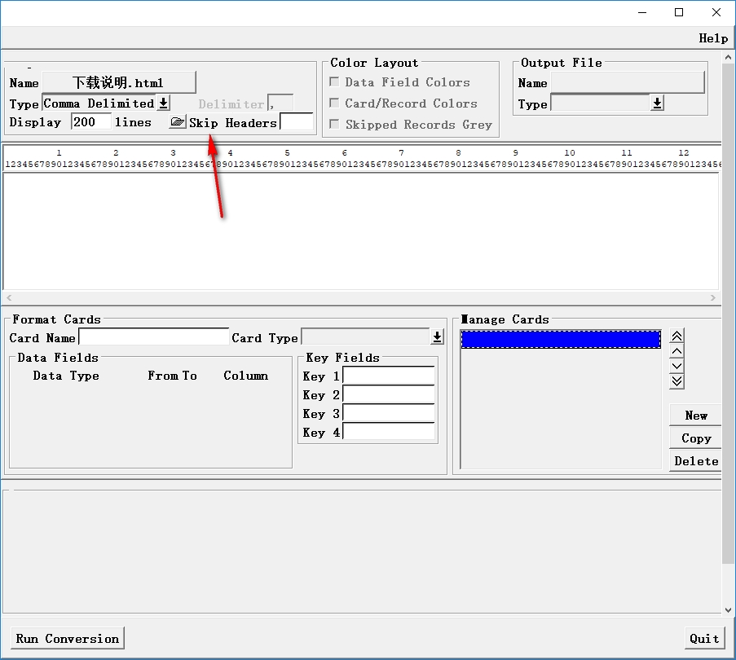
Task: Delete the selected card
Action: pos(695,461)
